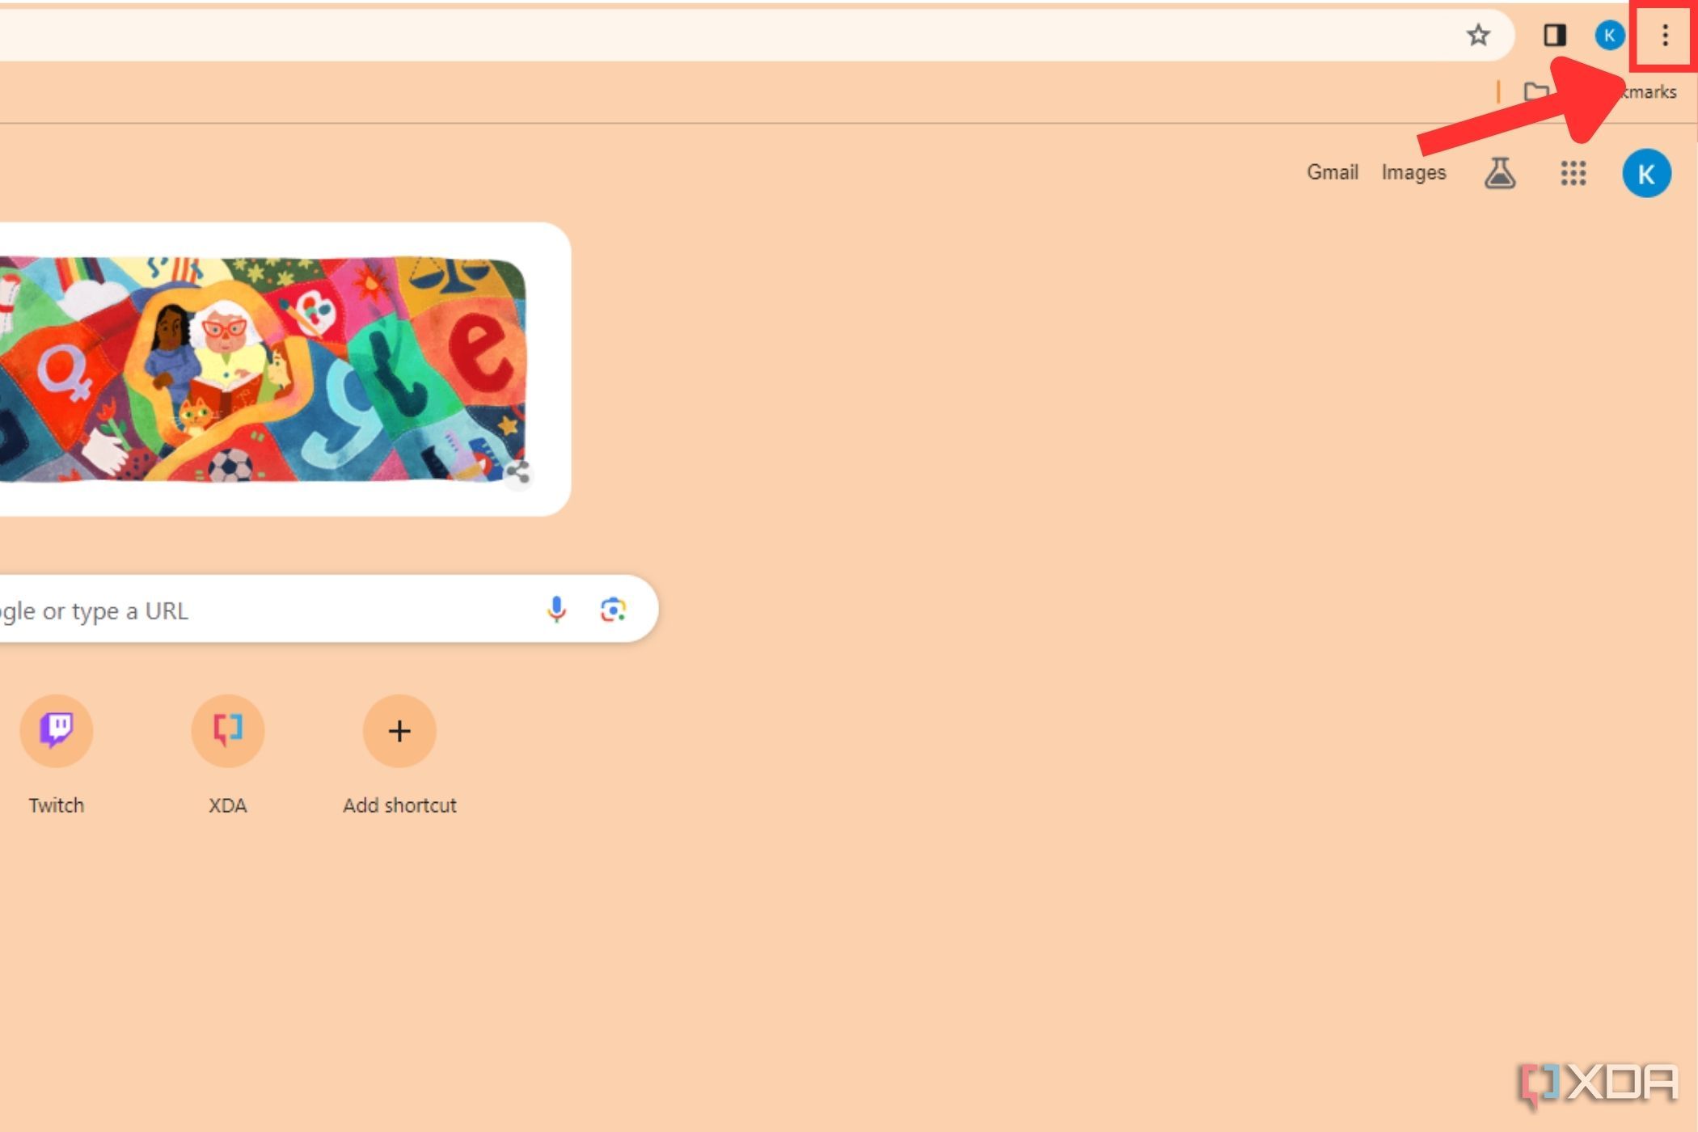Viewport: 1698px width, 1132px height.
Task: Click the microphone voice search icon
Action: coord(556,609)
